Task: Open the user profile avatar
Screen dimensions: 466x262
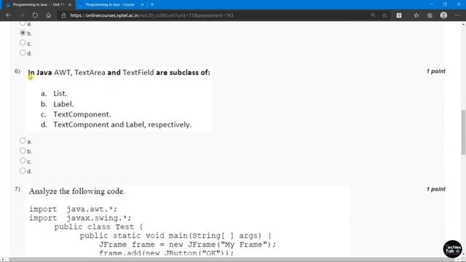Action: pos(443,15)
